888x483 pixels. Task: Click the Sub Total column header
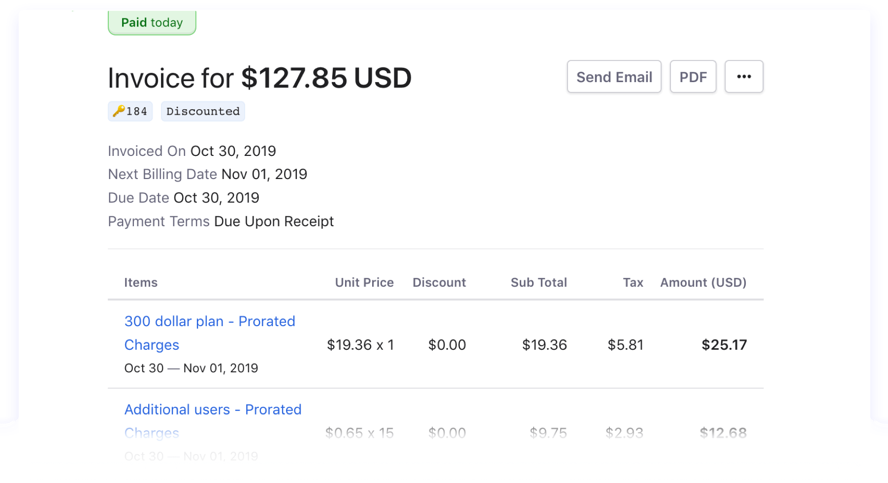pos(539,282)
